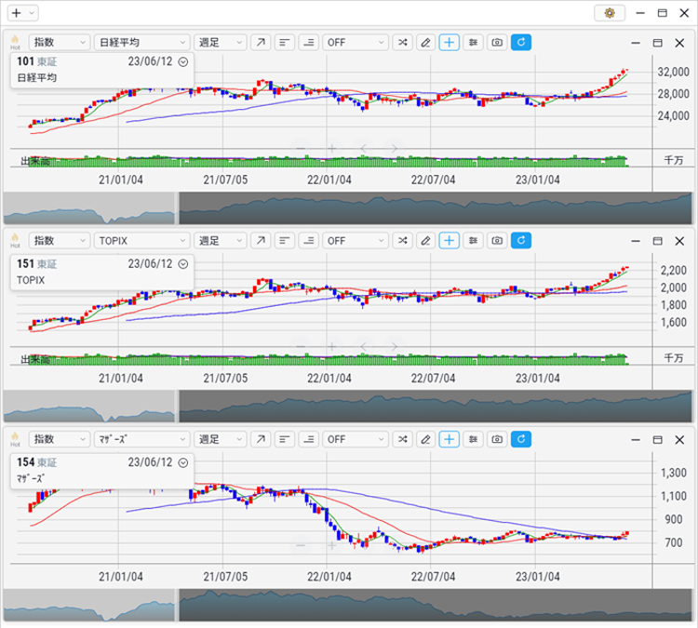
Task: Open the 指数 category dropdown in 日経平均 chart
Action: click(59, 43)
